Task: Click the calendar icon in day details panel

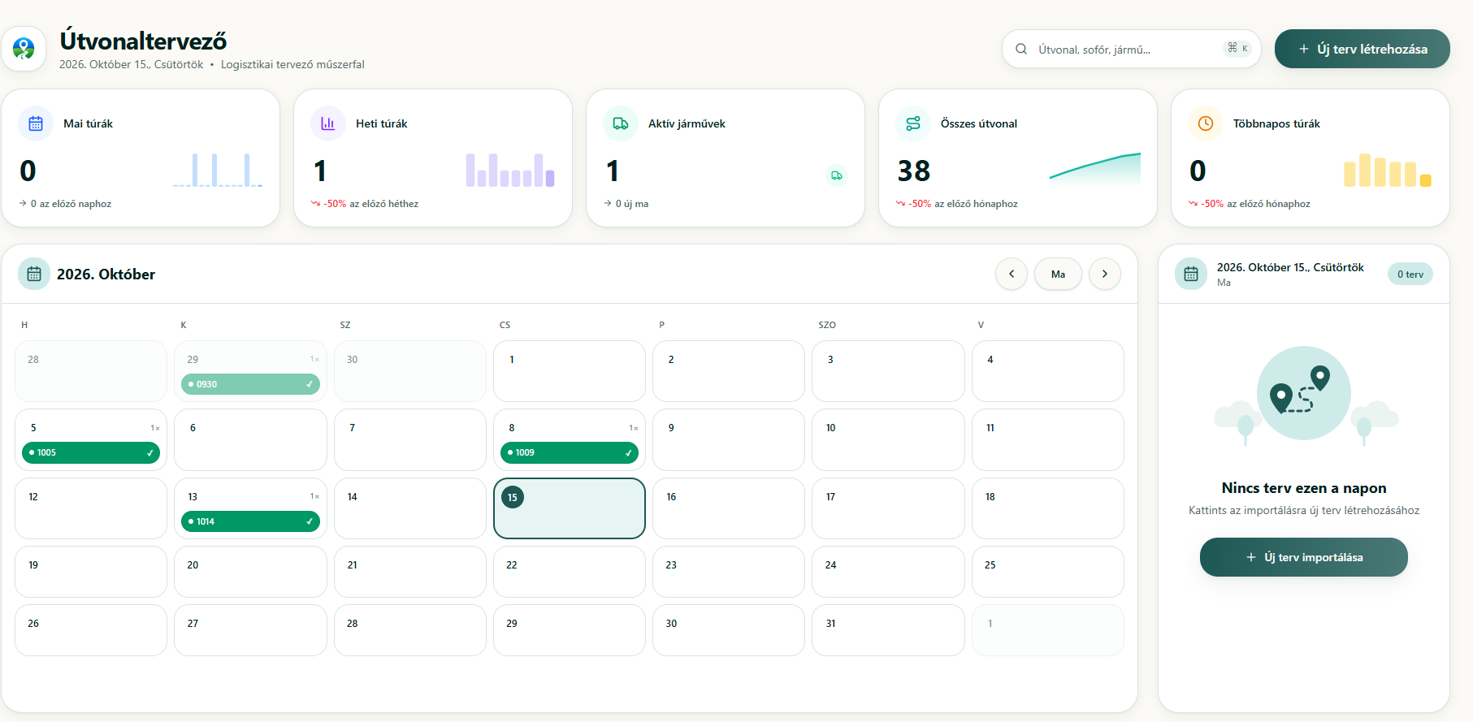Action: (1191, 274)
